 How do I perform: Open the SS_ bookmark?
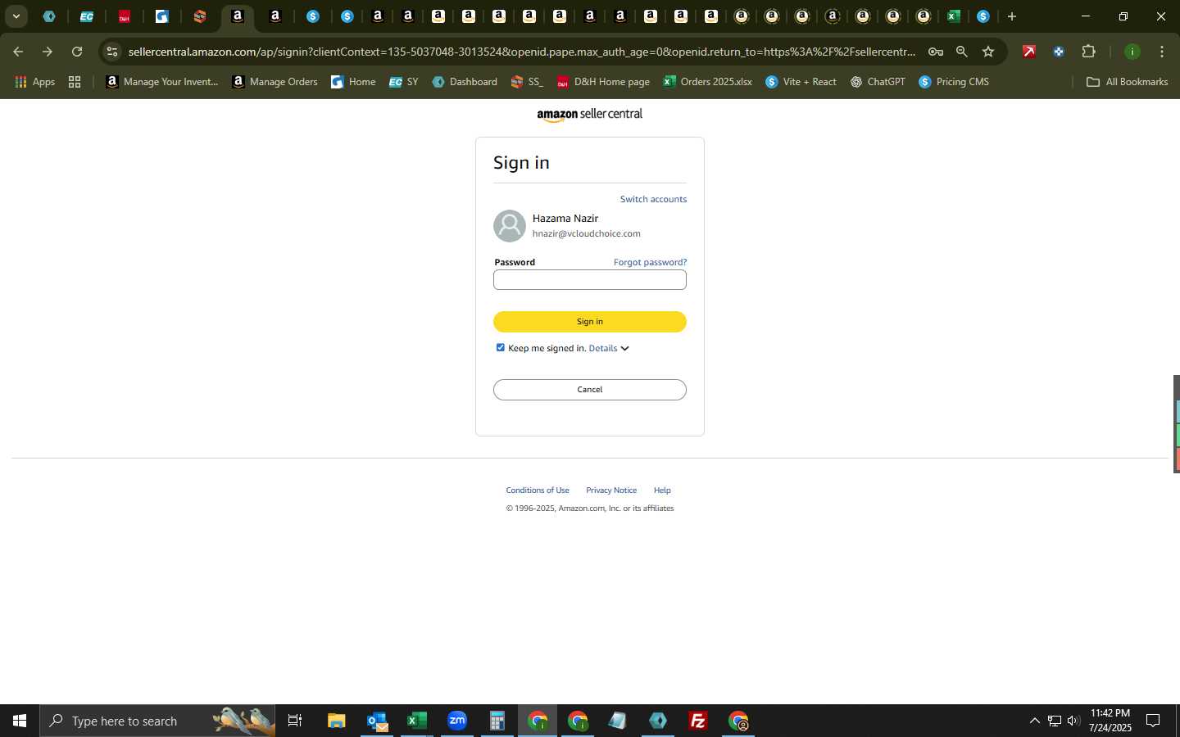pos(527,82)
